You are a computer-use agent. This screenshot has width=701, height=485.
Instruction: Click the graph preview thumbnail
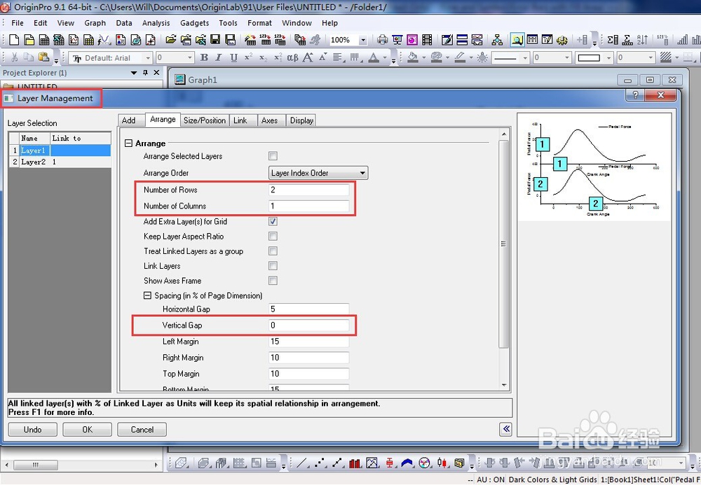(x=594, y=167)
